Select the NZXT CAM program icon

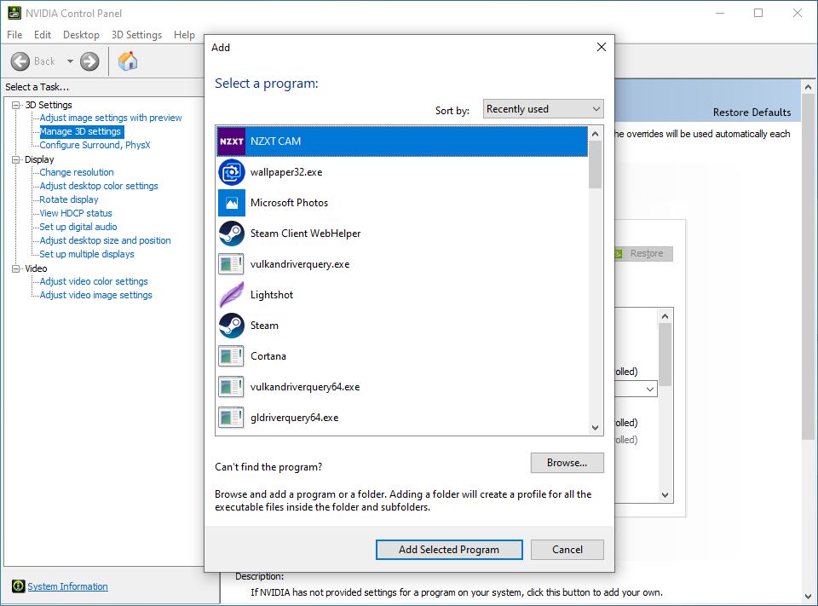231,141
